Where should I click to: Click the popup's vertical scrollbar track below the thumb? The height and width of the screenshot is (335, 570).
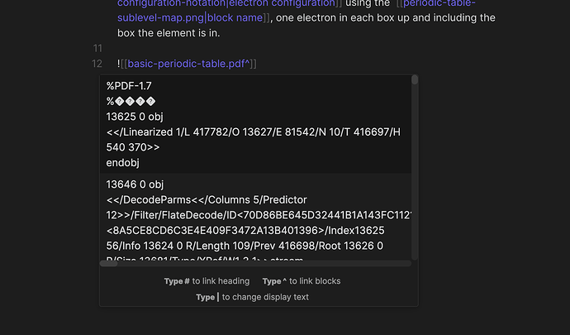tap(415, 172)
